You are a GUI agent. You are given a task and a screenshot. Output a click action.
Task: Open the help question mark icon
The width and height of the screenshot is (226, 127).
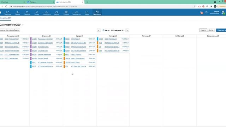(206, 12)
